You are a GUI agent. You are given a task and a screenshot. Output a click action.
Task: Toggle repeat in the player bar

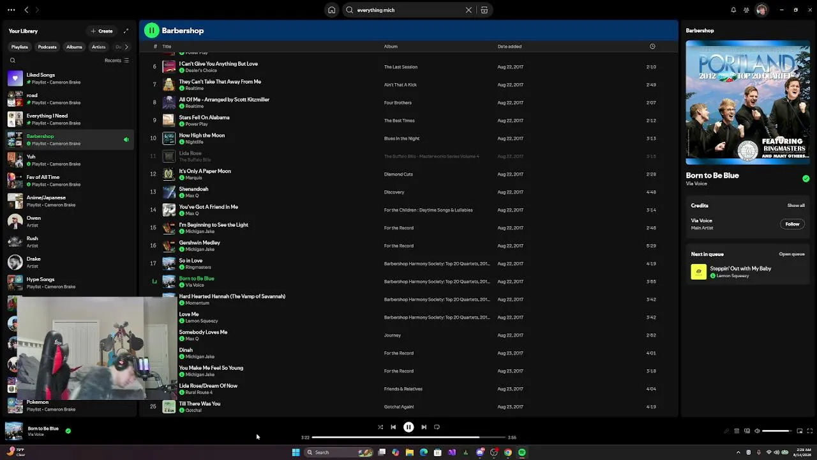click(x=437, y=427)
